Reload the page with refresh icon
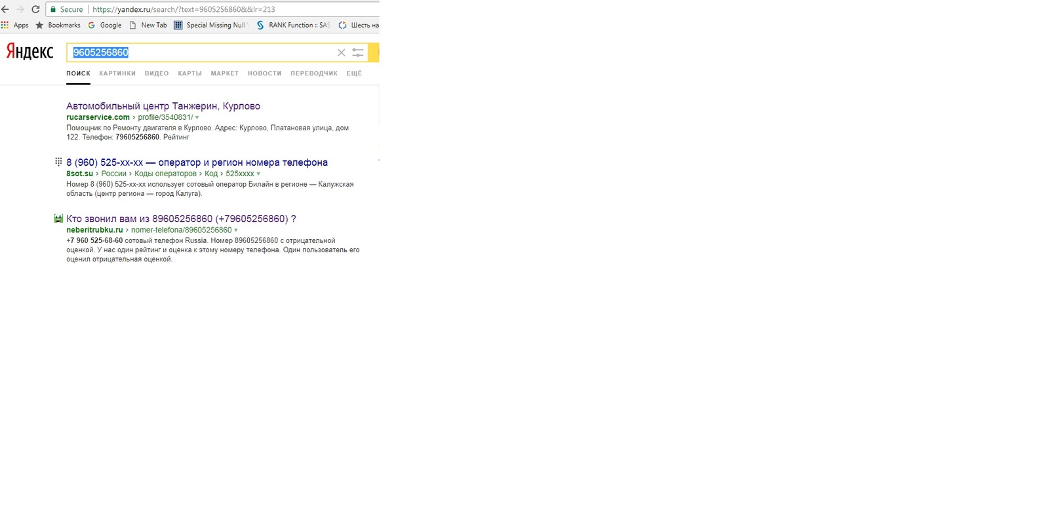Viewport: 1049px width, 505px height. coord(35,9)
